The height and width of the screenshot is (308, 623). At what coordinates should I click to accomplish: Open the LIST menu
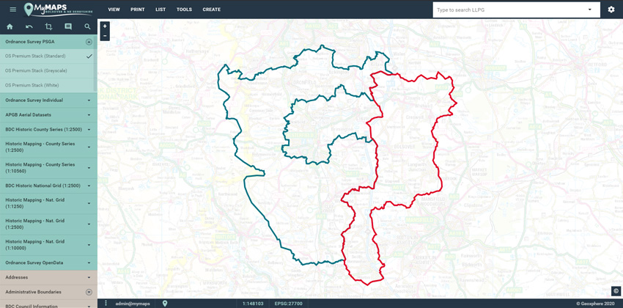point(161,10)
